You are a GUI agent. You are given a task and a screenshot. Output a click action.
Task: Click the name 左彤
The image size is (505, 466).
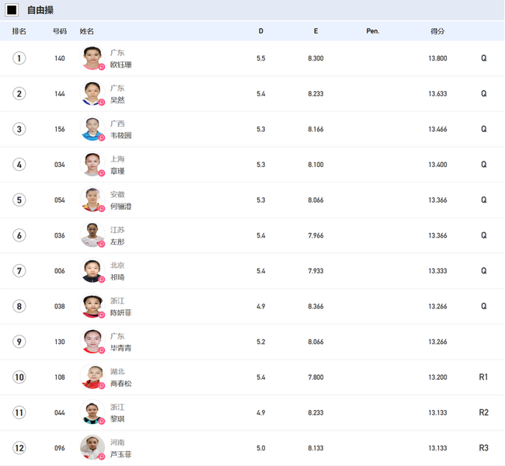pyautogui.click(x=117, y=242)
